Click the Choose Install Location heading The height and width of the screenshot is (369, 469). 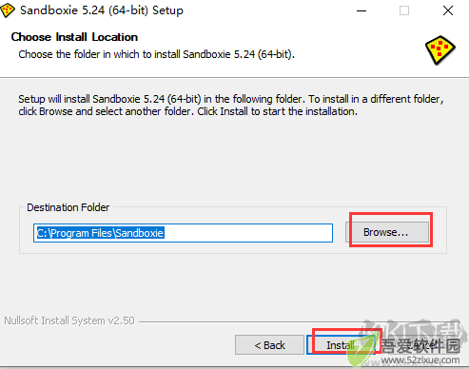click(x=74, y=37)
